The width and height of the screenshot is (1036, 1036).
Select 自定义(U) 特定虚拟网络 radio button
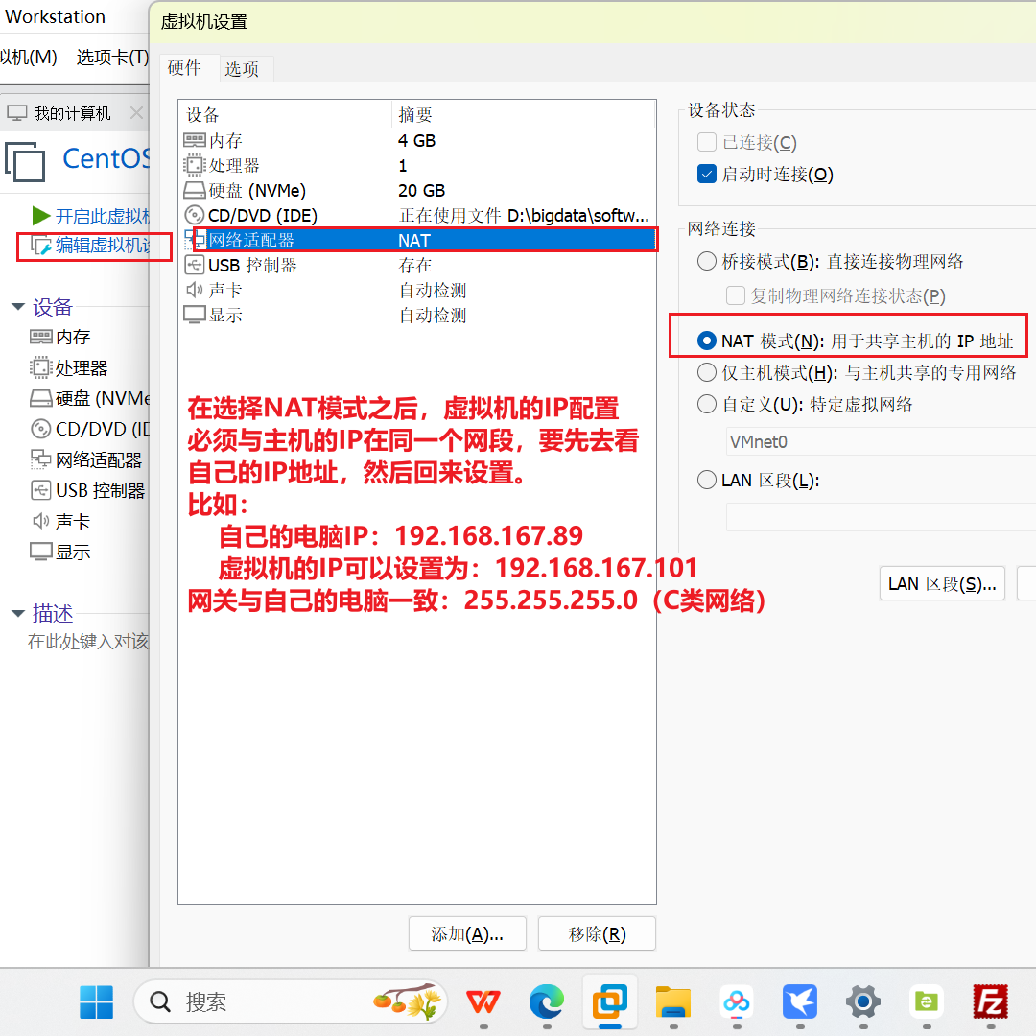point(707,404)
